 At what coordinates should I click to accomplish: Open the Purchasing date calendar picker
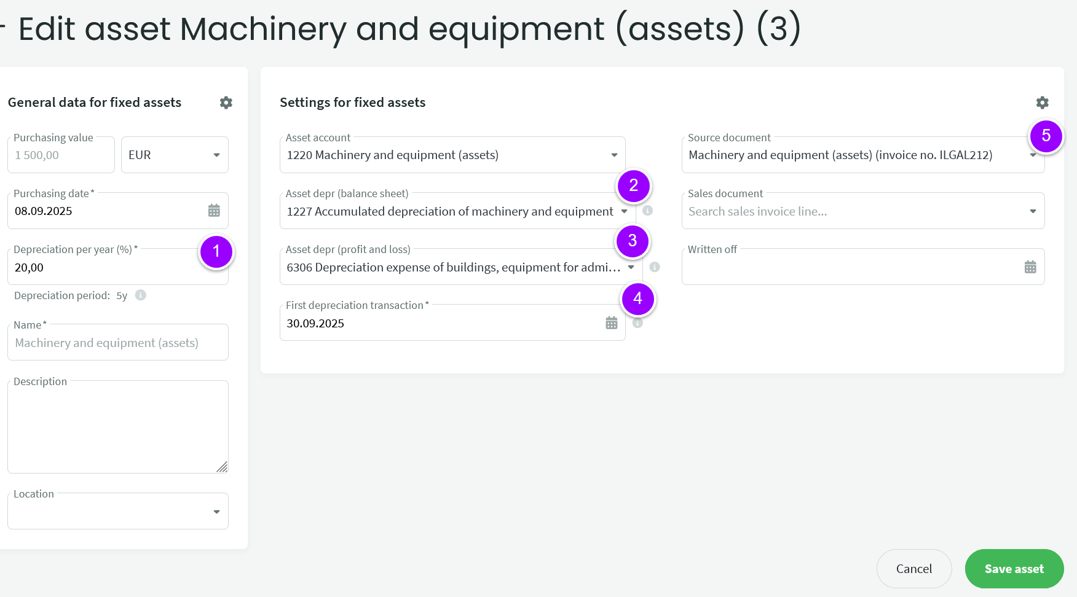point(214,211)
